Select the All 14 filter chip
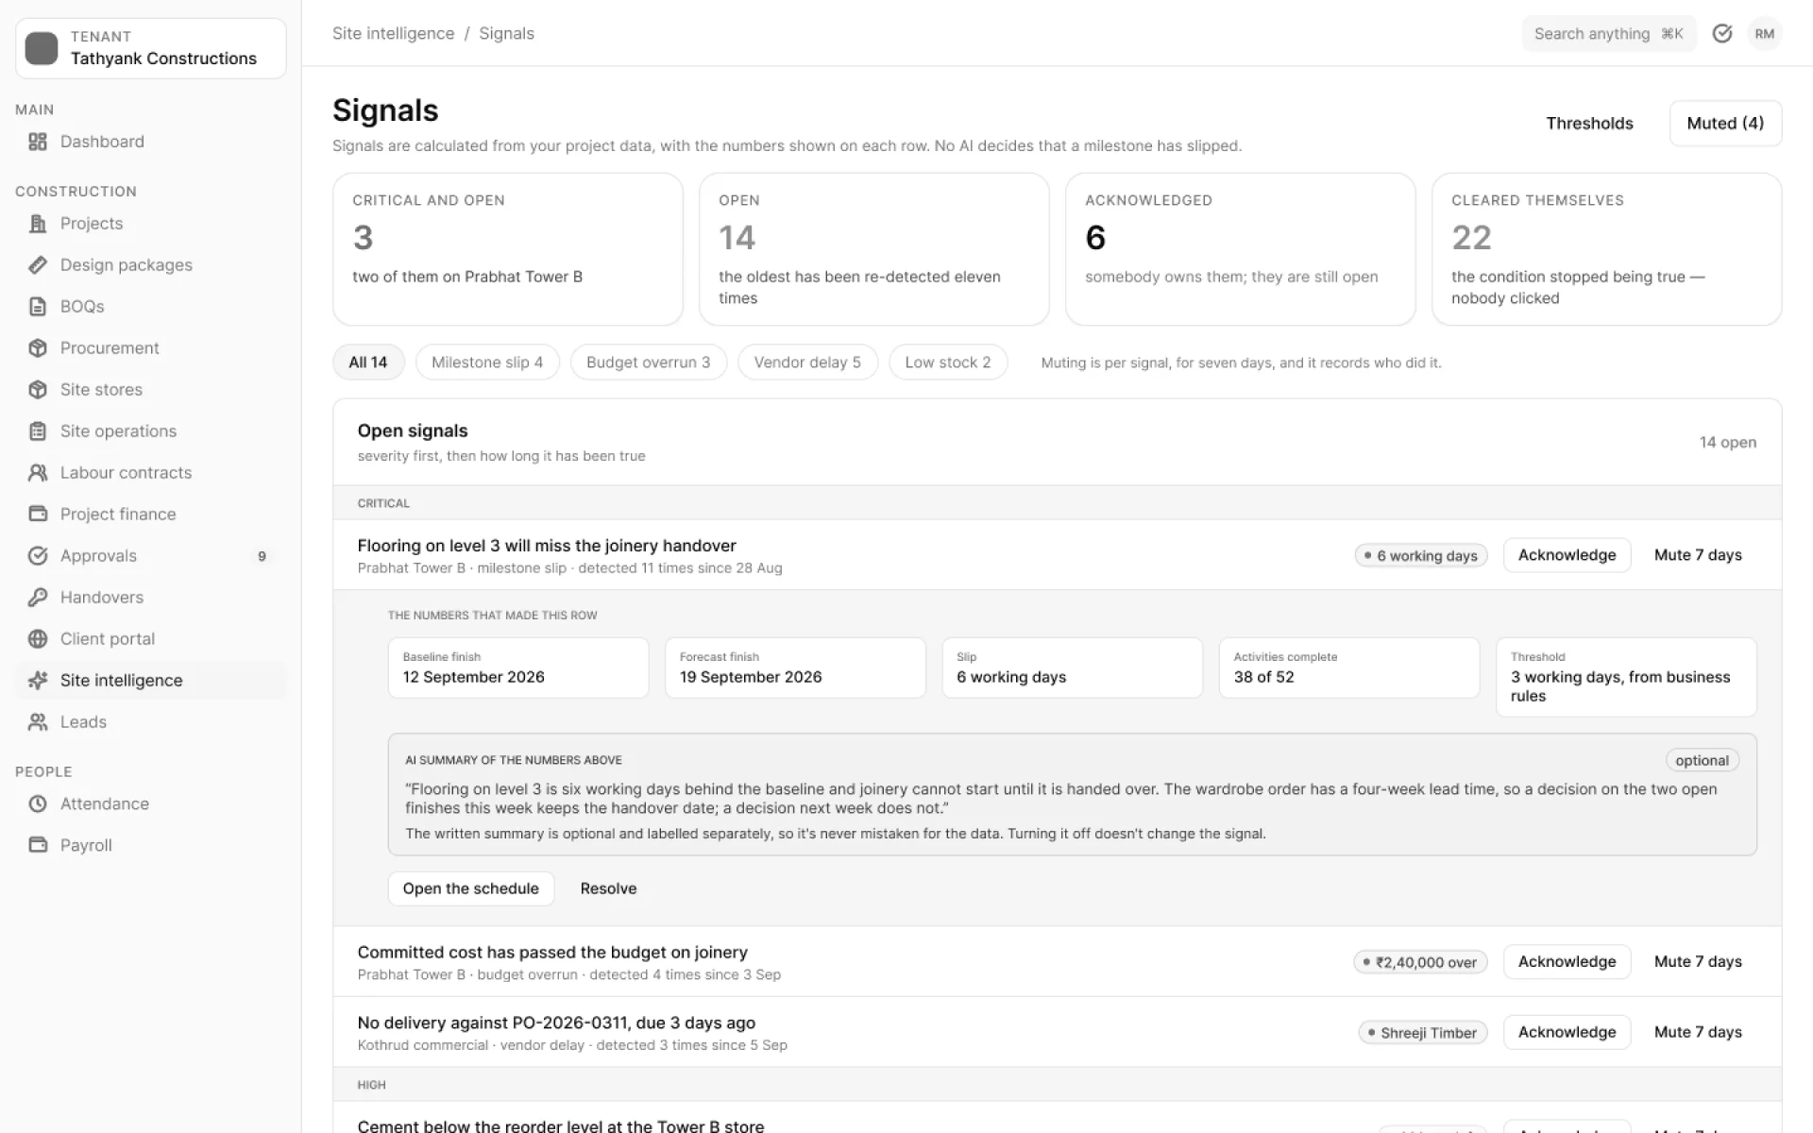 [368, 363]
